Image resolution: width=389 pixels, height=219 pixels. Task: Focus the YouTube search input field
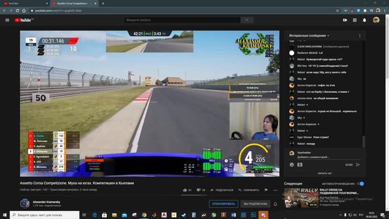[x=182, y=20]
